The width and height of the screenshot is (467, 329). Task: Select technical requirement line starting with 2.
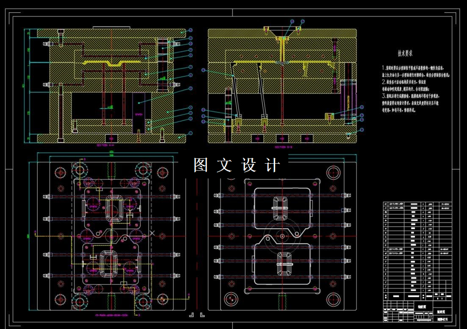tap(404, 82)
